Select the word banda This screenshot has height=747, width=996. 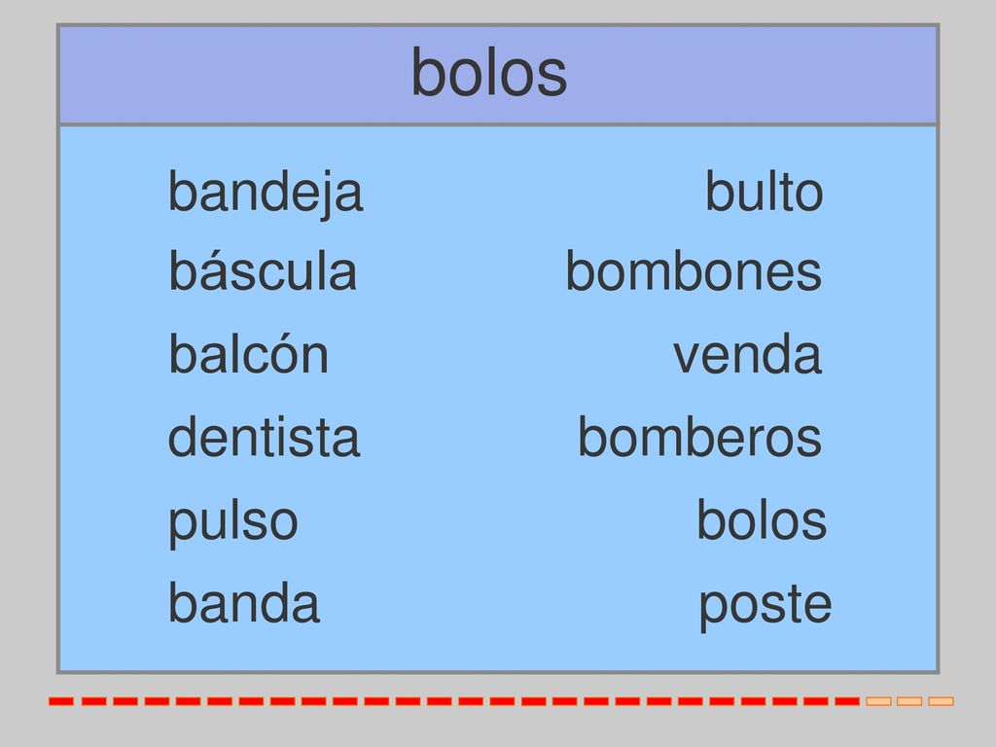point(244,603)
